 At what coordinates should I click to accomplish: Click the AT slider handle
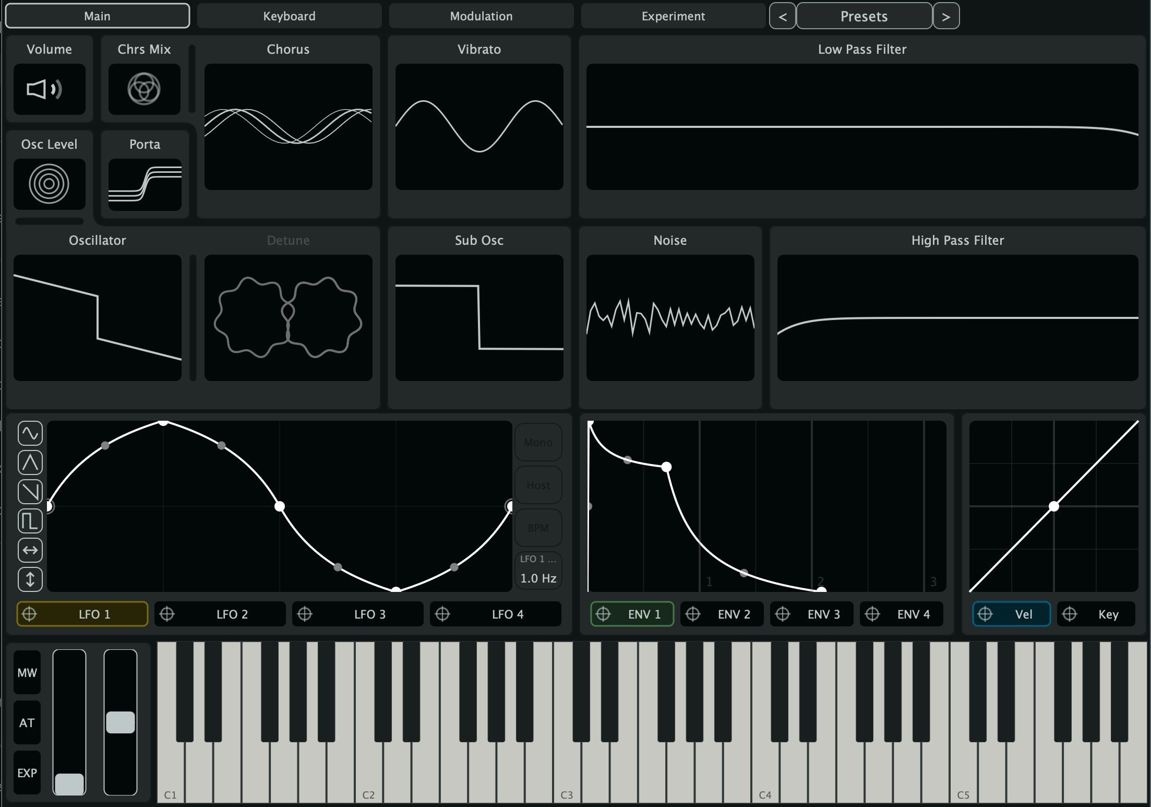tap(121, 723)
